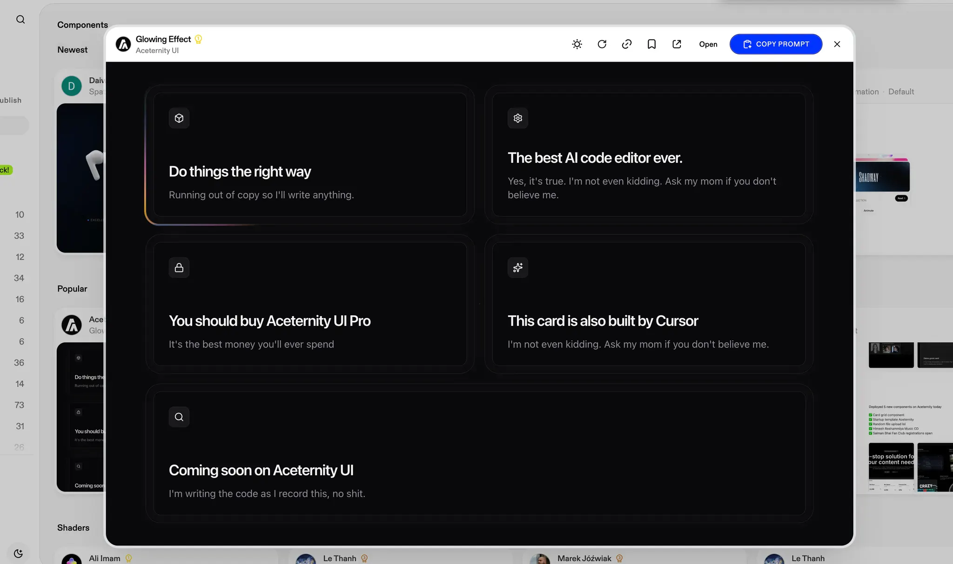Click the Popular section heading
953x564 pixels.
click(72, 289)
